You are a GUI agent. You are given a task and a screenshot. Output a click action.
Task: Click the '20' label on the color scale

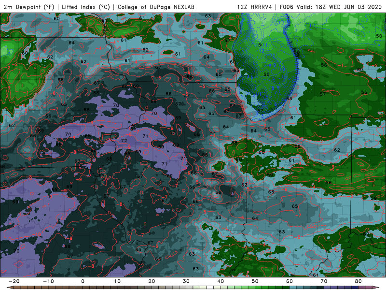click(x=152, y=281)
